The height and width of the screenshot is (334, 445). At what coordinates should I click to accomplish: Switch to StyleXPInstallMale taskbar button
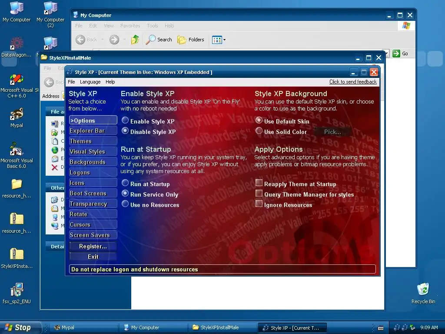coord(222,327)
